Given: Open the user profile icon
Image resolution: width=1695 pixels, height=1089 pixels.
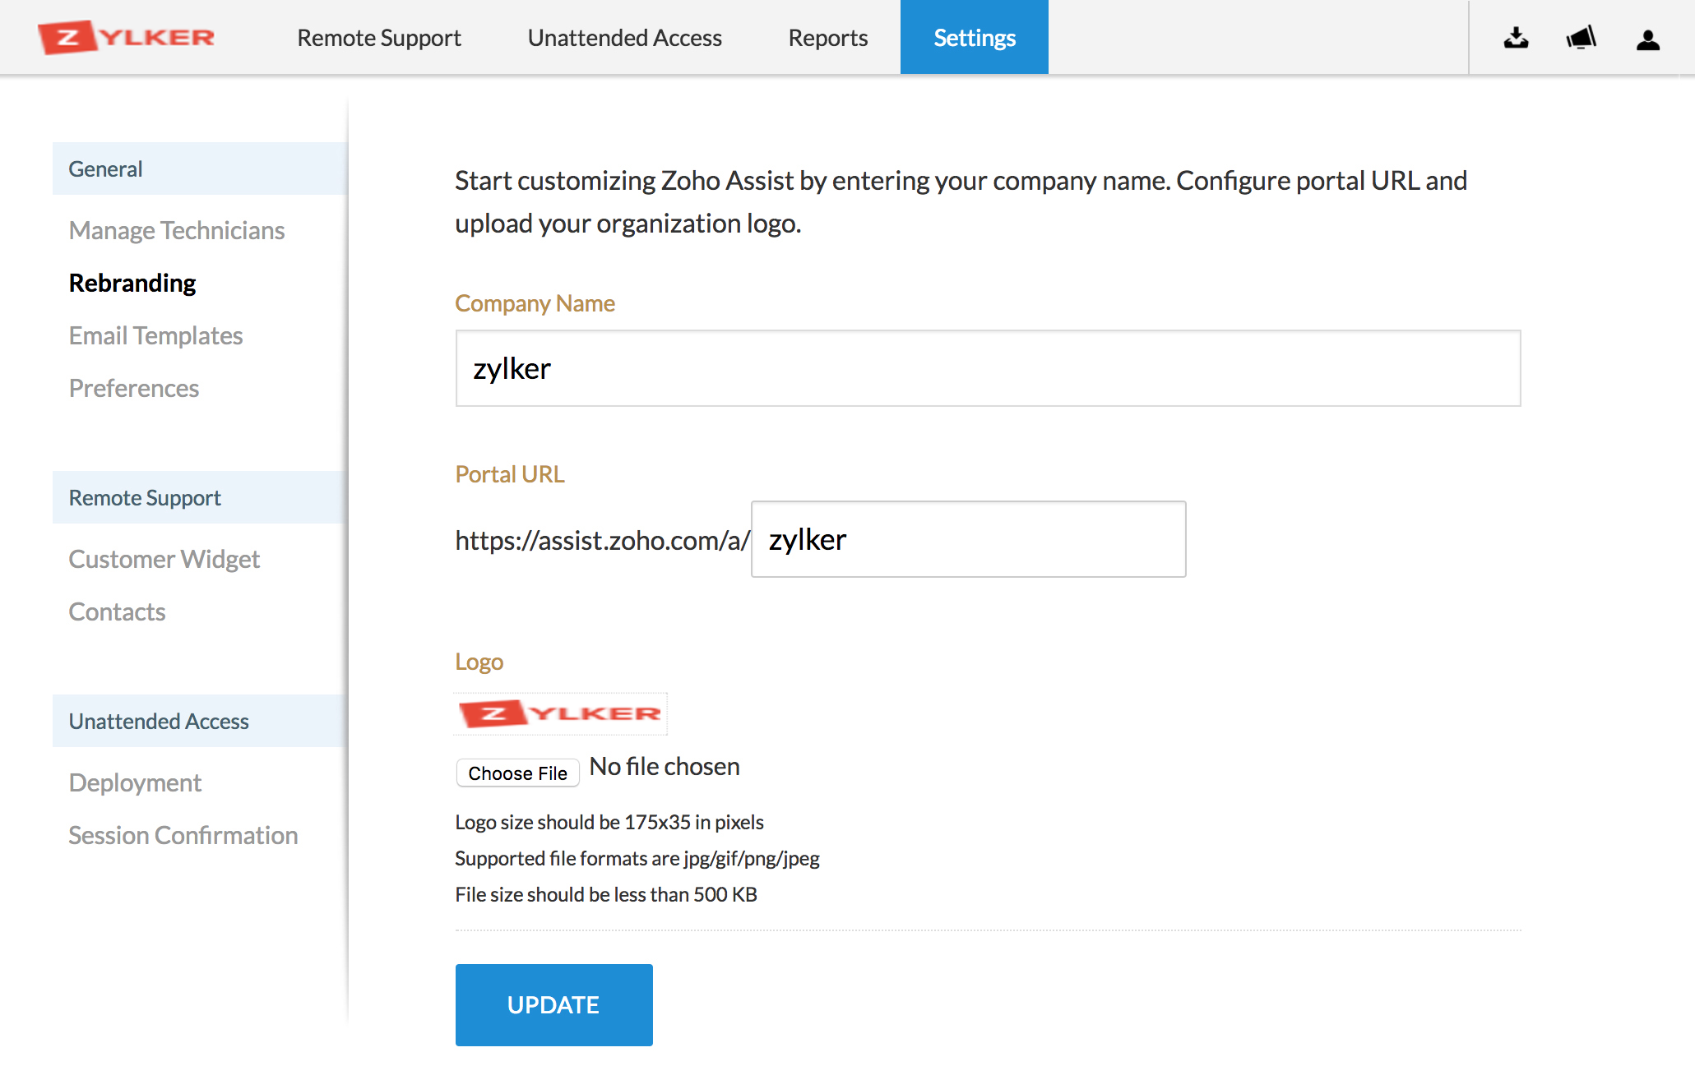Looking at the screenshot, I should click(x=1647, y=37).
